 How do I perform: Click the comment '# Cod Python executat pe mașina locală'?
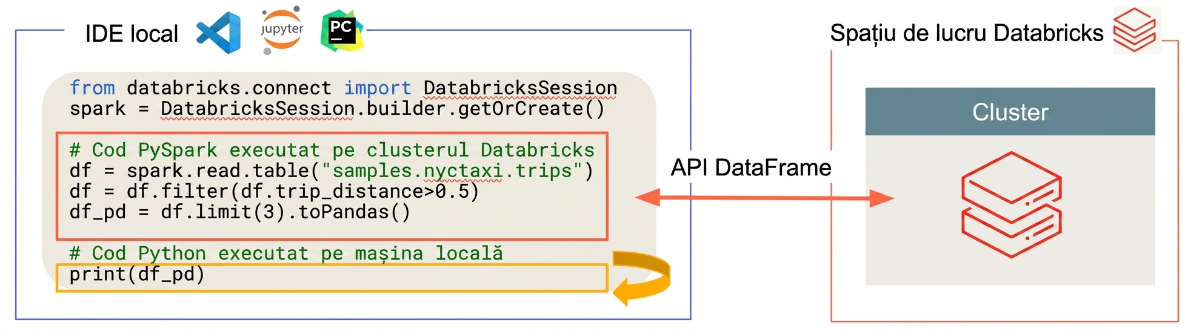click(x=286, y=253)
